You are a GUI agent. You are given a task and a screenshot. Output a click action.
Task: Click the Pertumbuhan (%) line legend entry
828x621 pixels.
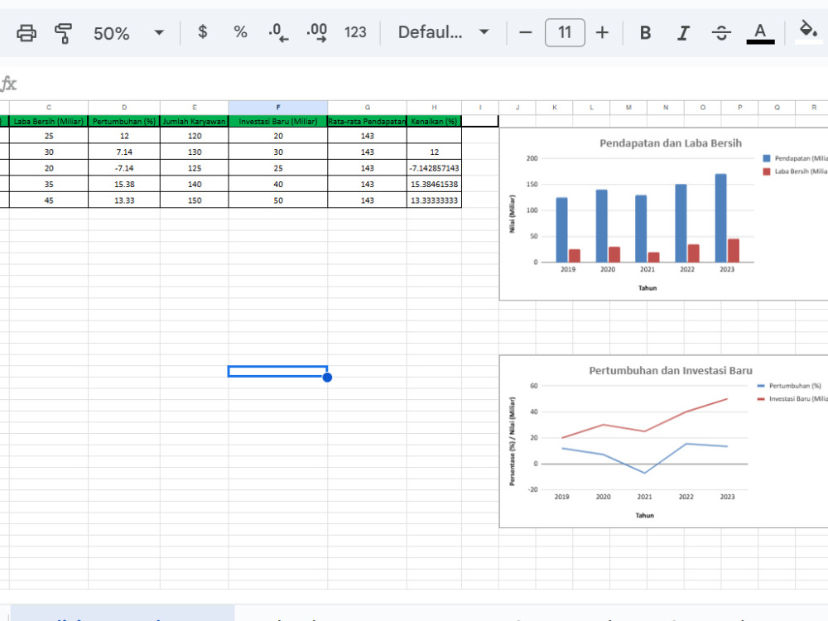[789, 386]
